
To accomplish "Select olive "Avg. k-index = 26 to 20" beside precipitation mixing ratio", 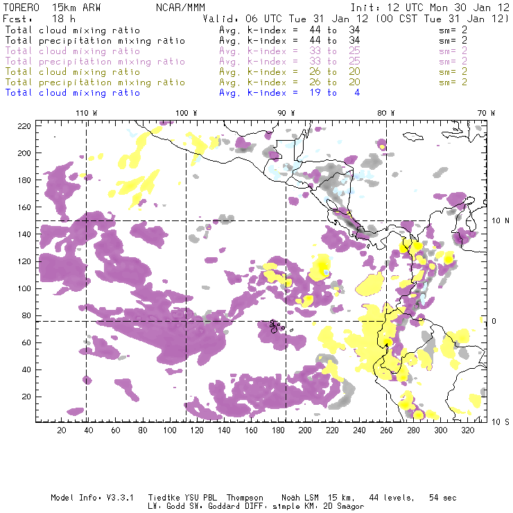I will pos(290,82).
